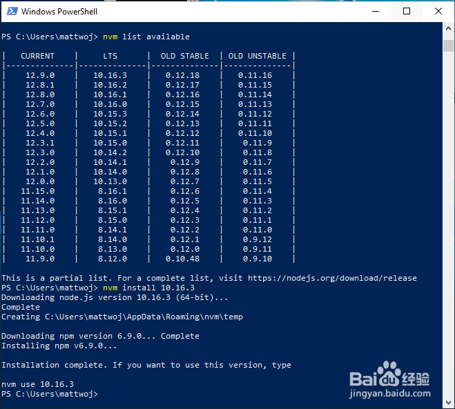The image size is (455, 409).
Task: Click the 'nvm use 10.16.3' line
Action: click(x=38, y=384)
